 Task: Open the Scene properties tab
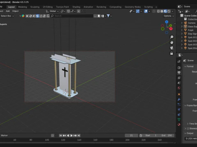(x=179, y=83)
